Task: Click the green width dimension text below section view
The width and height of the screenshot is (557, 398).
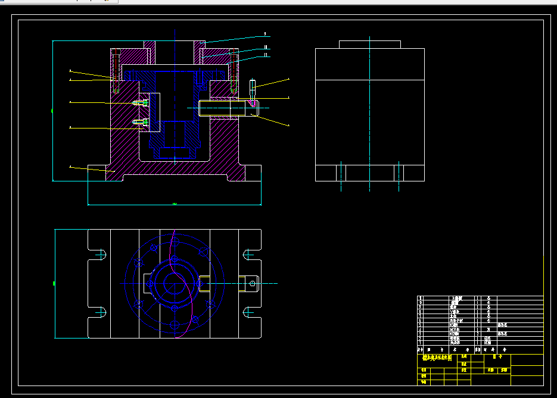Action: tap(175, 204)
